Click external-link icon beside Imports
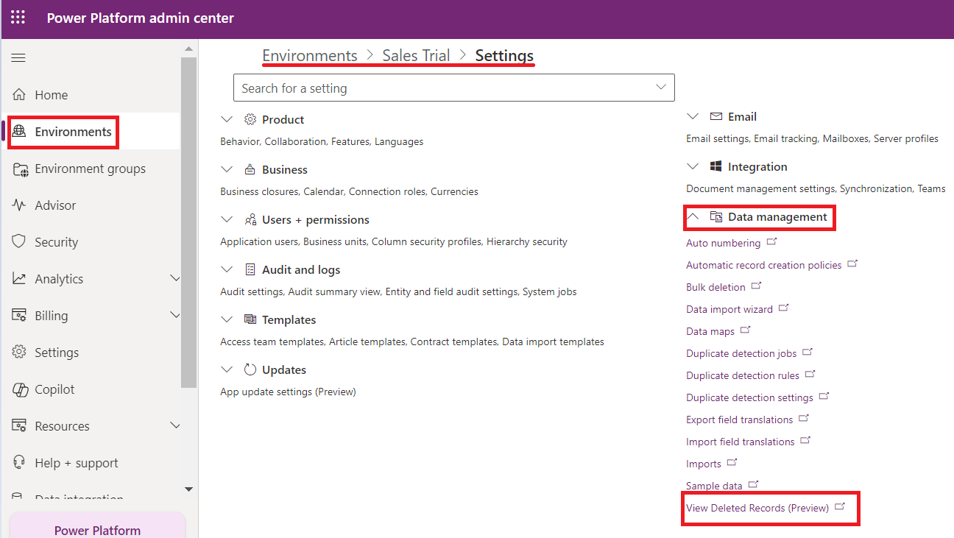 tap(732, 462)
